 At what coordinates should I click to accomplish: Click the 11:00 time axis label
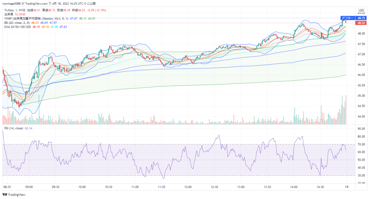(135, 187)
